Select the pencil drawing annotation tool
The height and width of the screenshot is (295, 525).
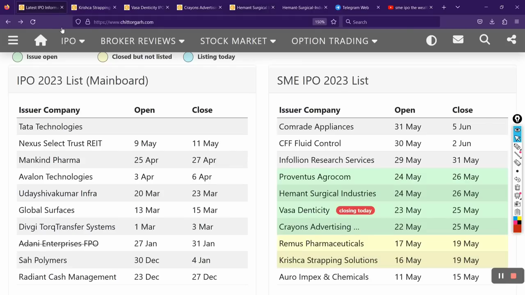(517, 147)
